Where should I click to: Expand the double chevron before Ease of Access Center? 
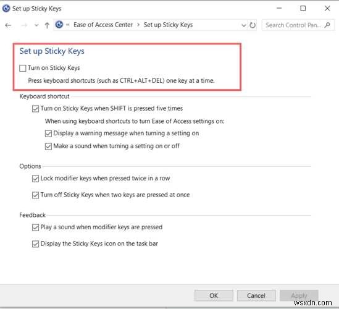pyautogui.click(x=68, y=25)
